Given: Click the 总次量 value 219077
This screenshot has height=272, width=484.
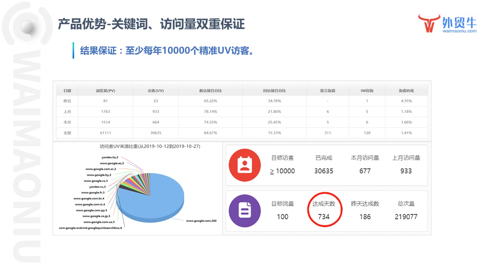Looking at the screenshot, I should (x=406, y=216).
